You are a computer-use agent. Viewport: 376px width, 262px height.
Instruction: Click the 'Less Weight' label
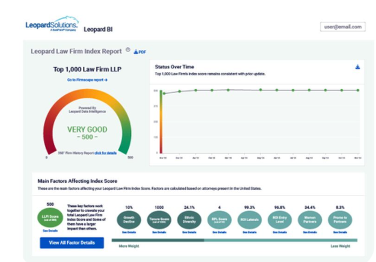click(x=340, y=246)
